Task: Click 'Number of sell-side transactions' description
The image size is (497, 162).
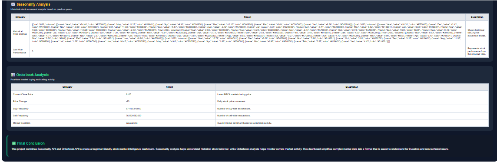Action: [234, 116]
